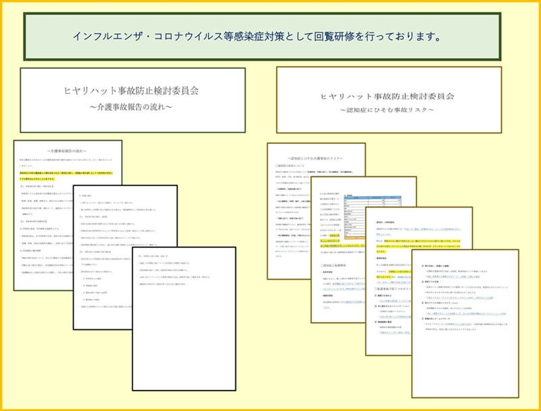This screenshot has height=411, width=541.
Task: Click the title heading on green-bordered first page
Action: pyautogui.click(x=68, y=153)
